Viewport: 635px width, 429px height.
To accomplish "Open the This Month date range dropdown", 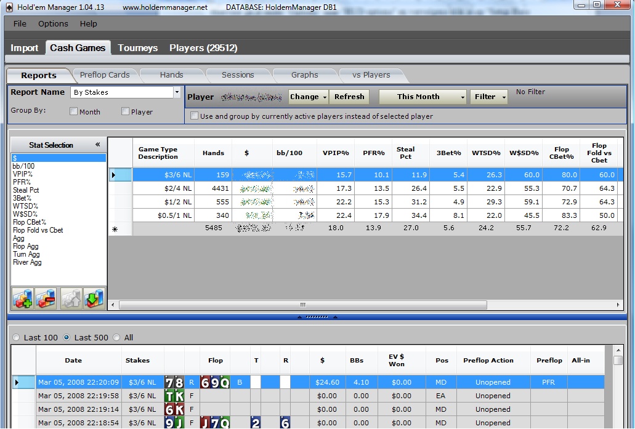I will point(423,97).
